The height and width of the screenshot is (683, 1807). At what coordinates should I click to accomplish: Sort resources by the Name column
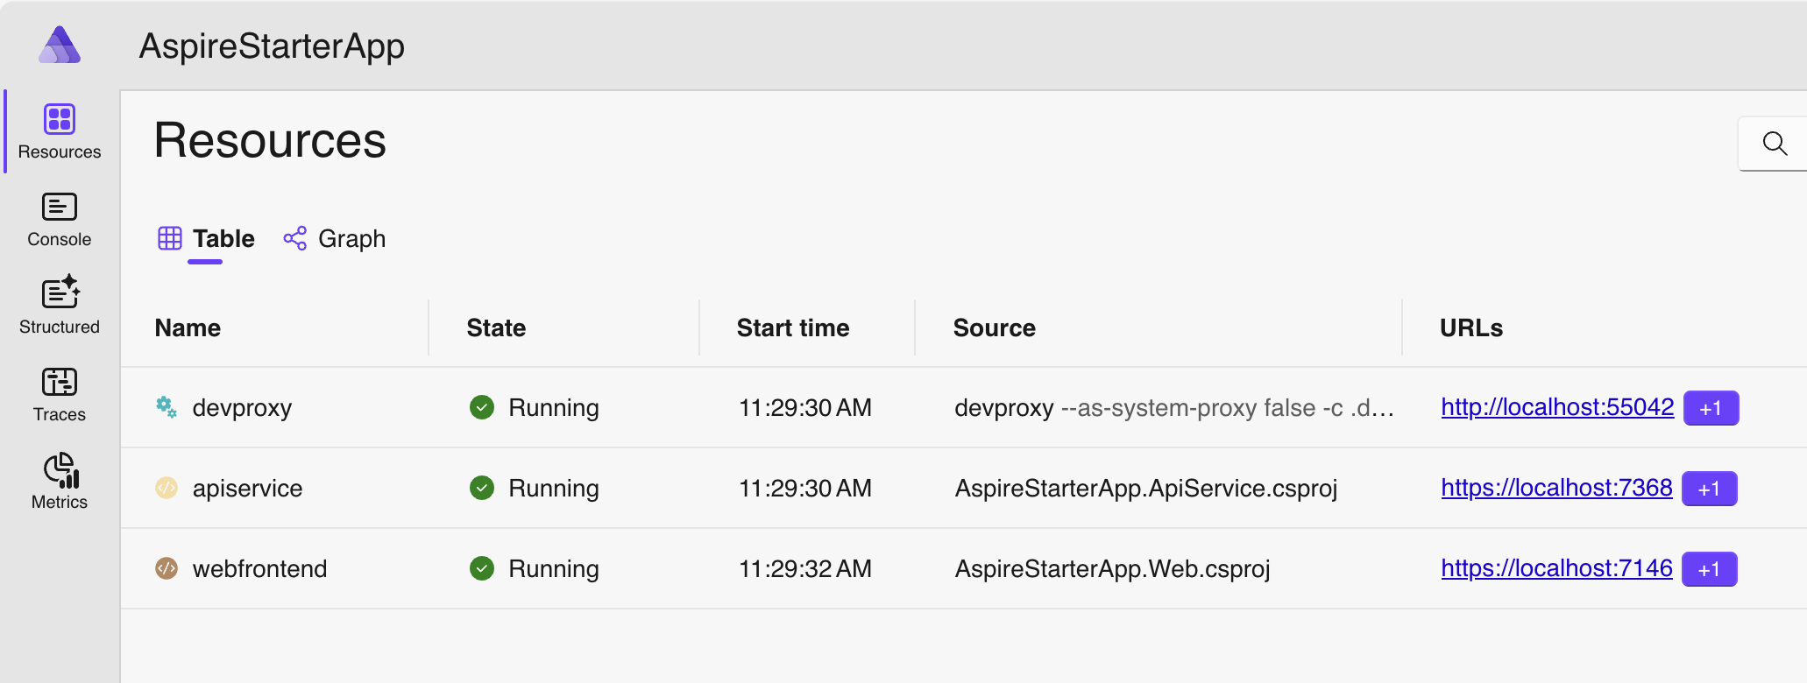[x=188, y=327]
